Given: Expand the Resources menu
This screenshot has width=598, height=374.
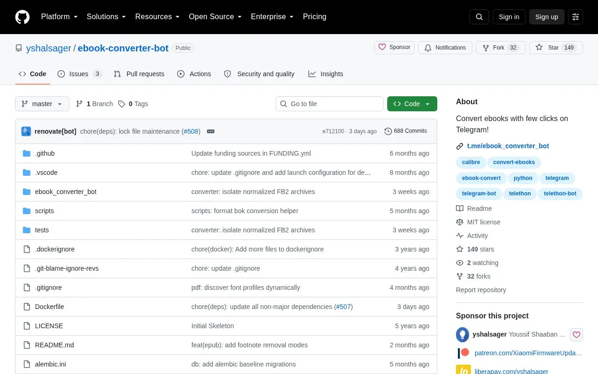Looking at the screenshot, I should click(157, 17).
